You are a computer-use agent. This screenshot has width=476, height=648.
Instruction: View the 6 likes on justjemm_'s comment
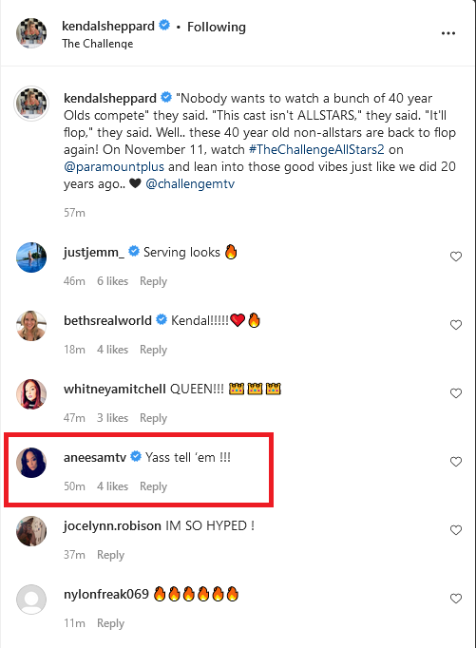[x=112, y=281]
